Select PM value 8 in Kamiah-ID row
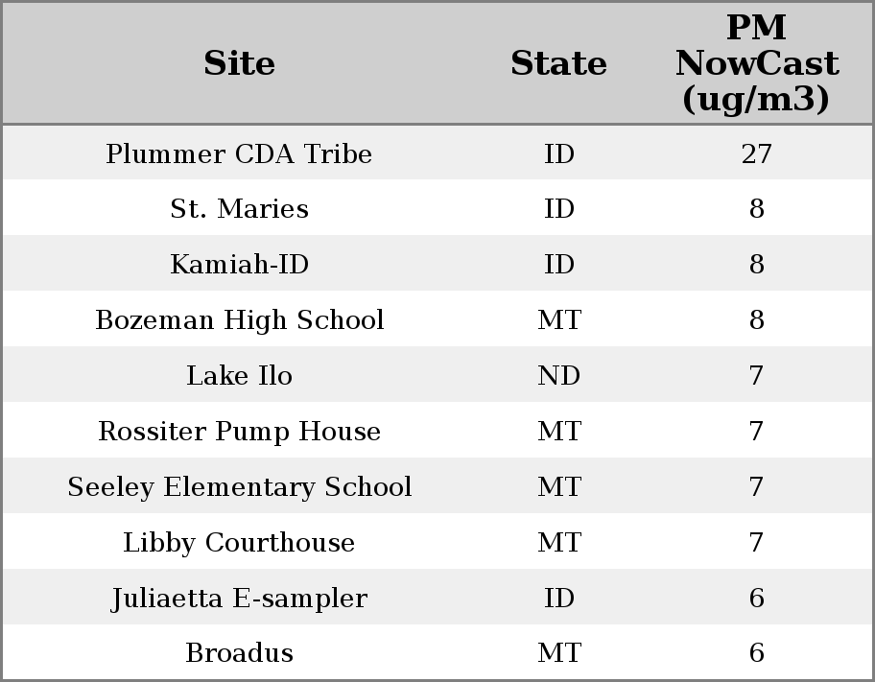The width and height of the screenshot is (875, 682). click(756, 265)
